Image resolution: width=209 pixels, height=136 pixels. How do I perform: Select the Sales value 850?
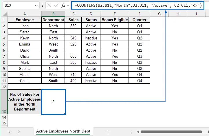coord(73,26)
